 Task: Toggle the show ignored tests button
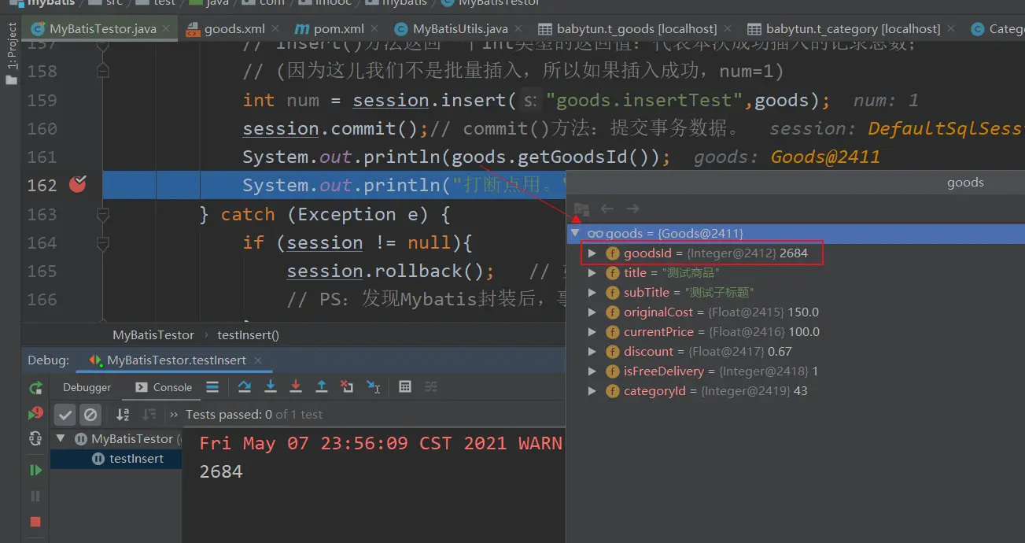(90, 415)
